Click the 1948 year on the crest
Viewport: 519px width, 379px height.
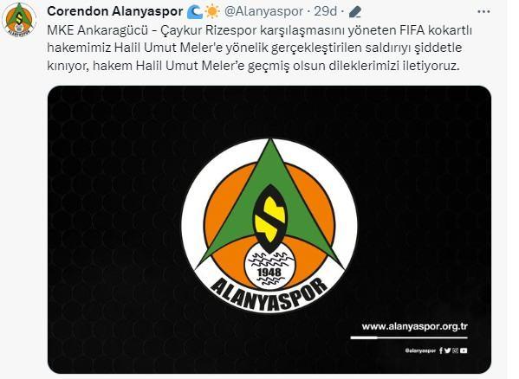pyautogui.click(x=269, y=273)
